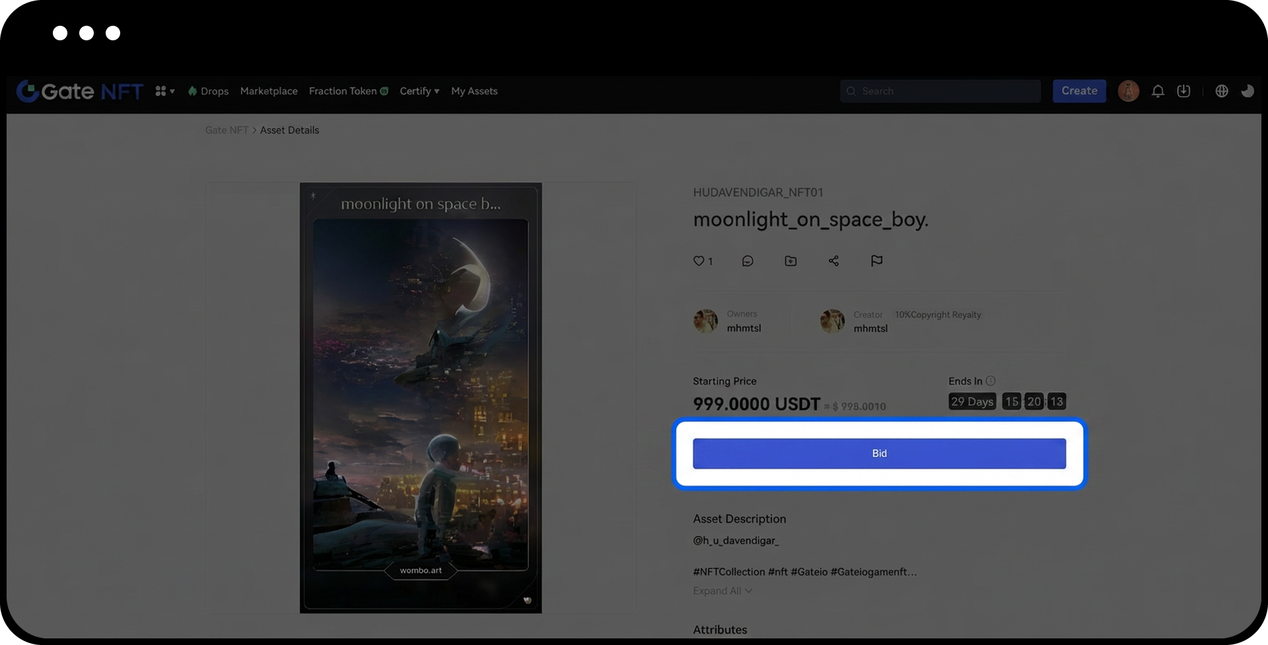Open the language globe selector
Screen dimensions: 1268x645
1222,91
